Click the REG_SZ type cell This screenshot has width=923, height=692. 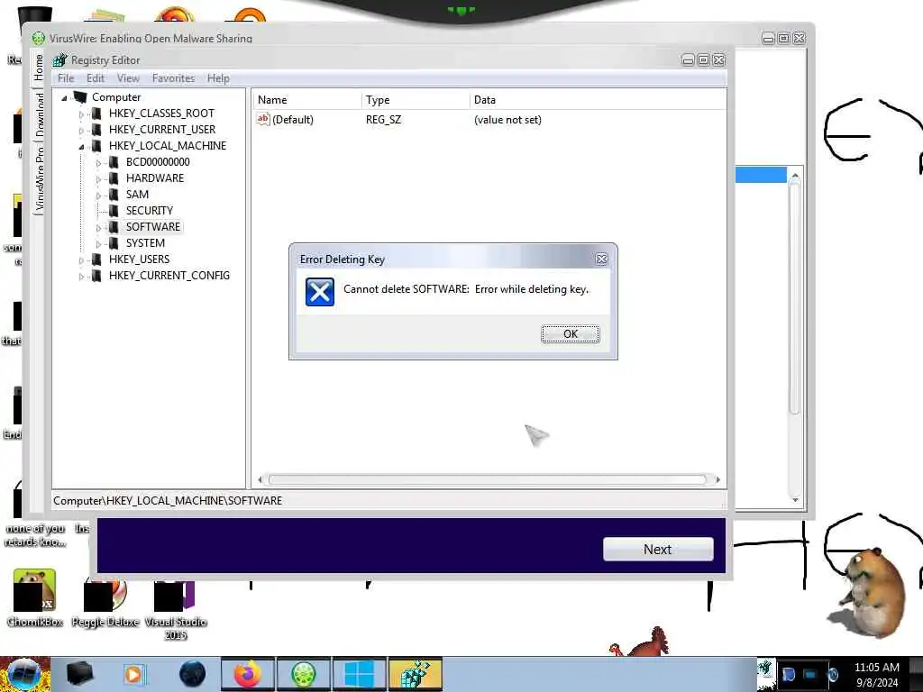[x=383, y=120]
